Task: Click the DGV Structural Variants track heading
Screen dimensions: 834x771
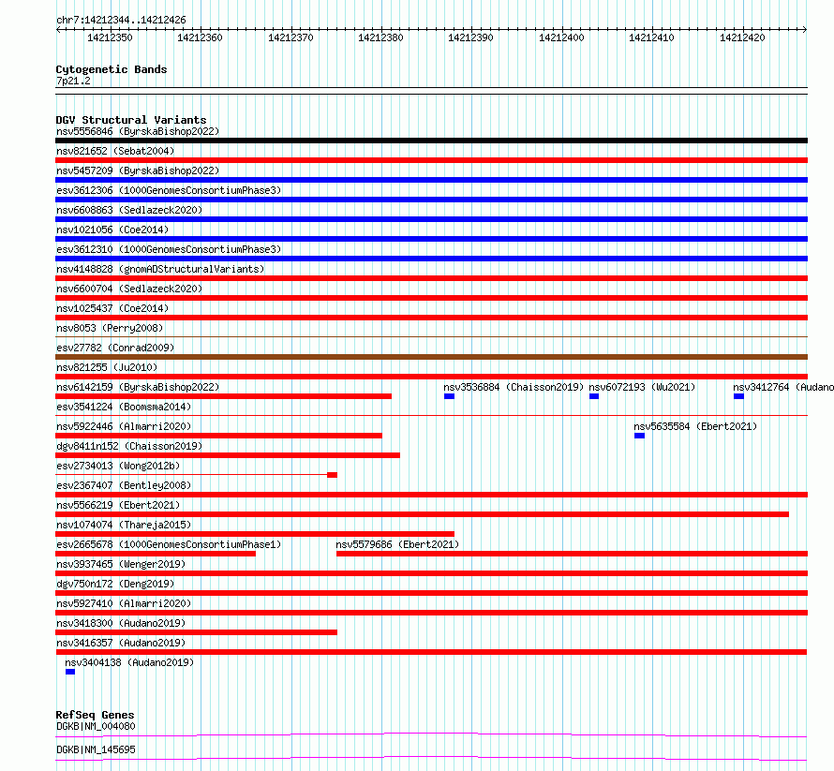Action: pos(131,120)
